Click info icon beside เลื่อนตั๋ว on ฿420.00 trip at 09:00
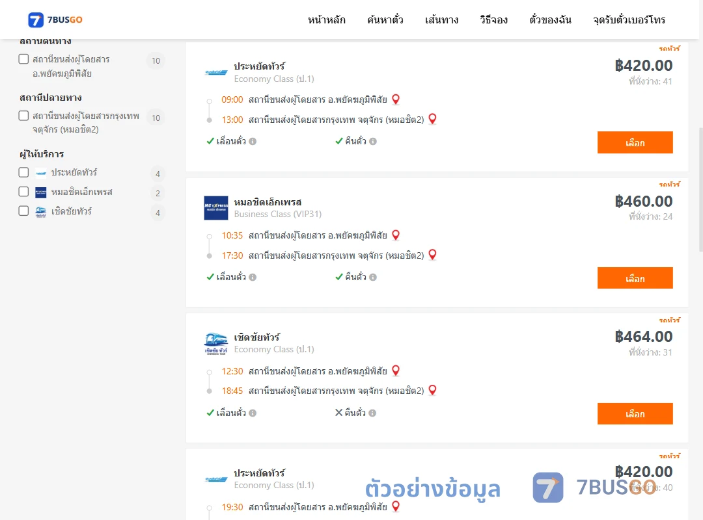Viewport: 703px width, 520px height. tap(253, 142)
